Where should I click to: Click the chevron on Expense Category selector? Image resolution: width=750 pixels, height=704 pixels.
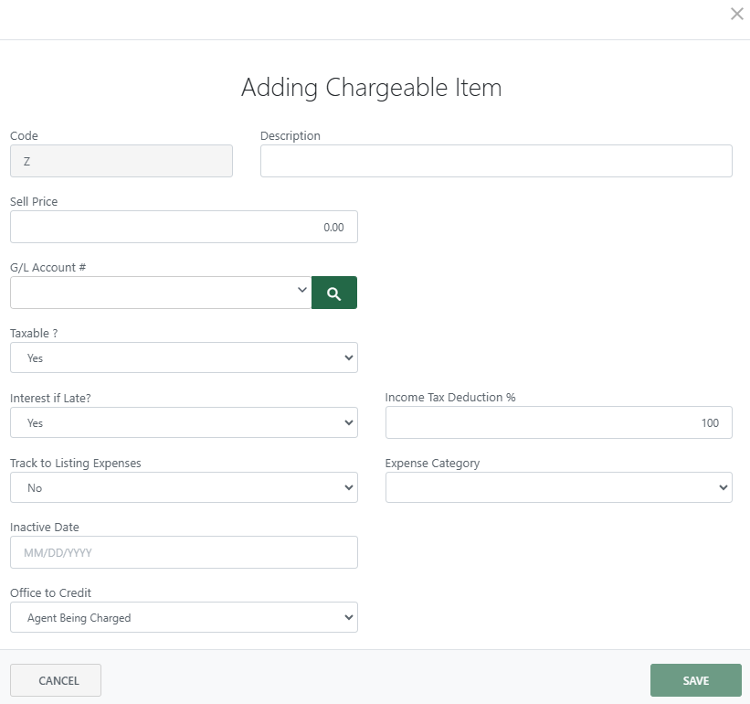(x=723, y=487)
